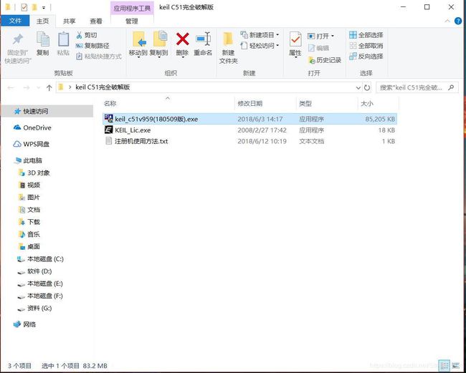
Task: Expand the address bar history dropdown
Action: coord(358,87)
